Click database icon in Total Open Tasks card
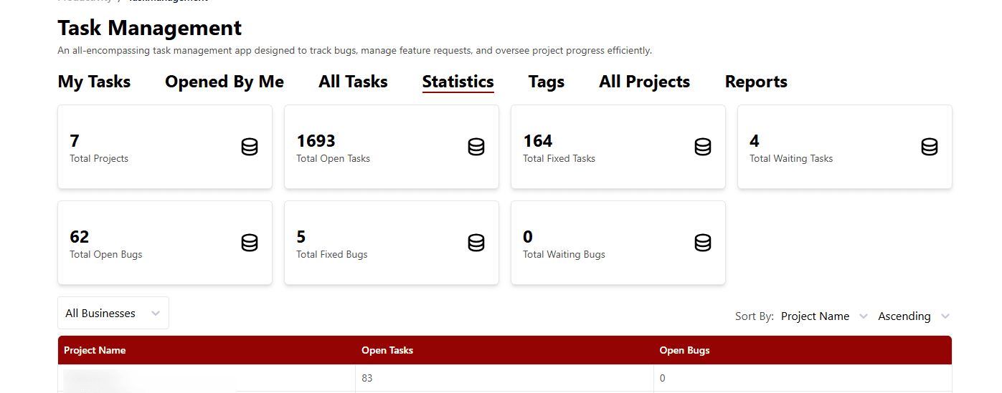The image size is (1002, 393). point(476,147)
